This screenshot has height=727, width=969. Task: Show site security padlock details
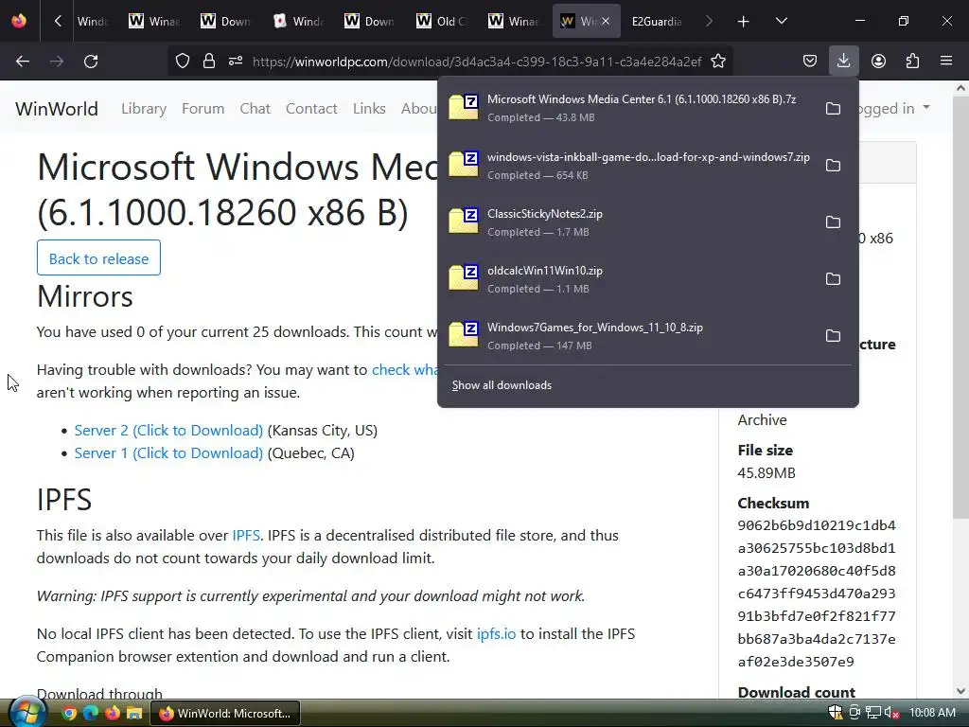pyautogui.click(x=209, y=62)
